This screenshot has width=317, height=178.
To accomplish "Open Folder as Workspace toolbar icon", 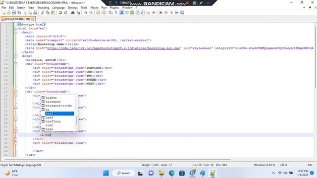I will tap(148, 12).
